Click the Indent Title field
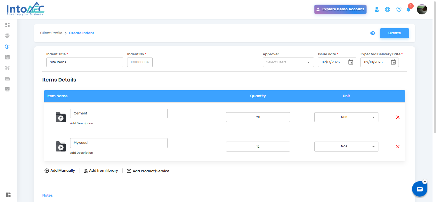The width and height of the screenshot is (437, 202). click(x=85, y=62)
